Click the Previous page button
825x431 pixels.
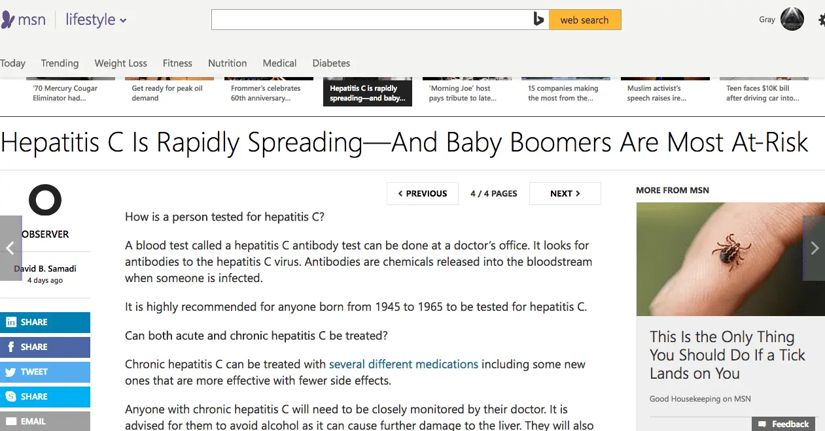[x=421, y=193]
